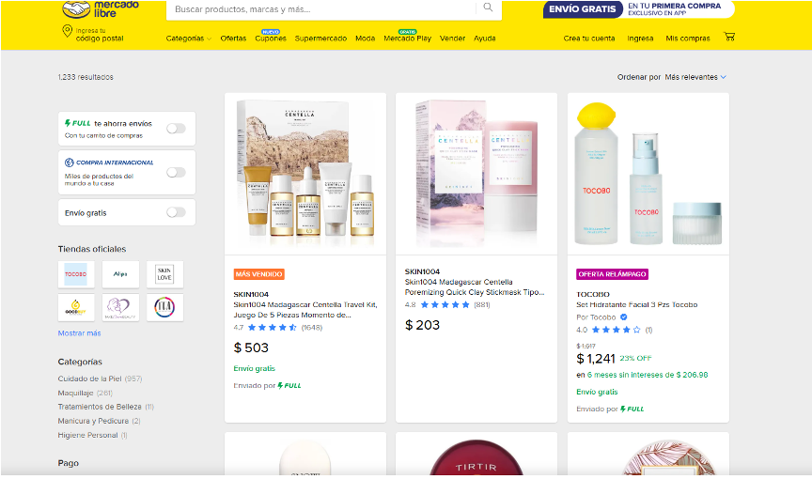Filter by Higiene Personal category
812x479 pixels.
[88, 435]
